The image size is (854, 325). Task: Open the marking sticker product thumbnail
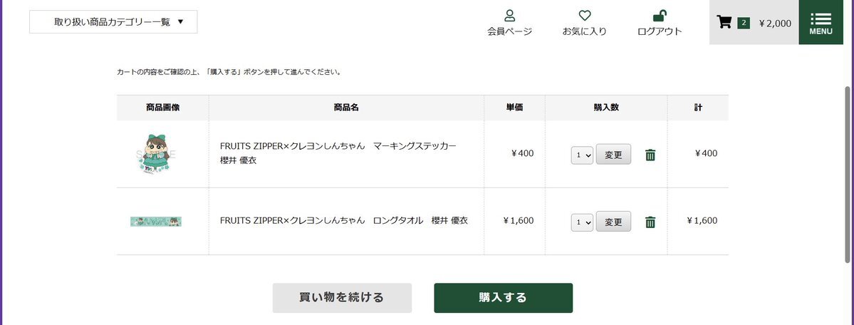156,153
